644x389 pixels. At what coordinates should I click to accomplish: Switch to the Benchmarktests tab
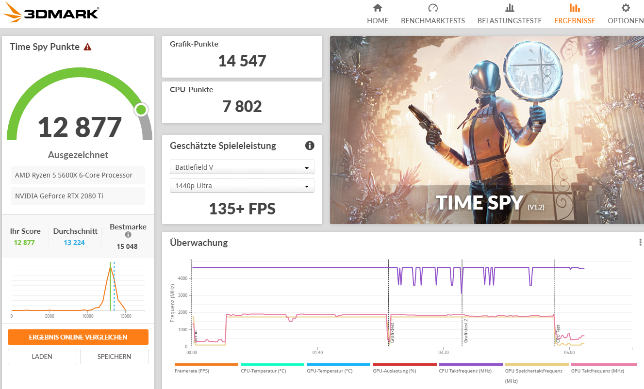tap(433, 14)
